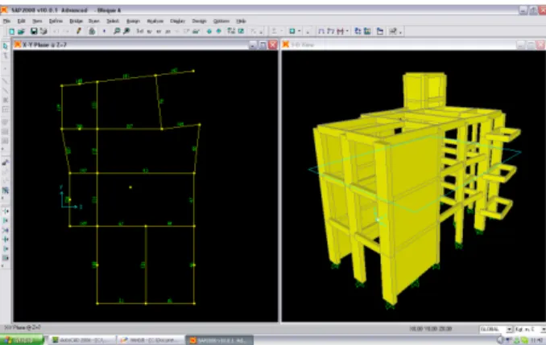Save the model with floppy icon

34,31
